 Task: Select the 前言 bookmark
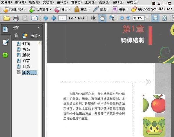coord(26,61)
